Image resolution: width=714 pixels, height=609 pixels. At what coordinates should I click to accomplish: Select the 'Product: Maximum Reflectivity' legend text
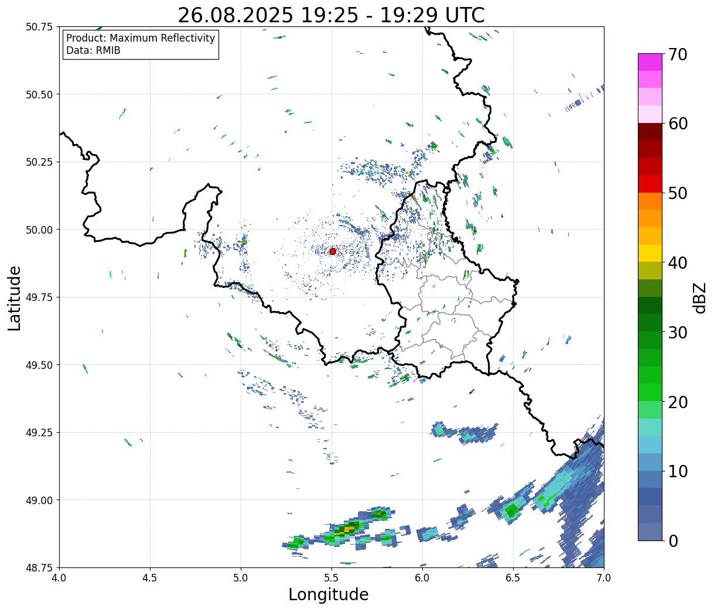[x=141, y=38]
